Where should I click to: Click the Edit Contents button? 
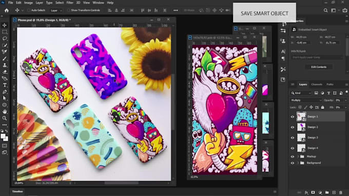pos(319,67)
